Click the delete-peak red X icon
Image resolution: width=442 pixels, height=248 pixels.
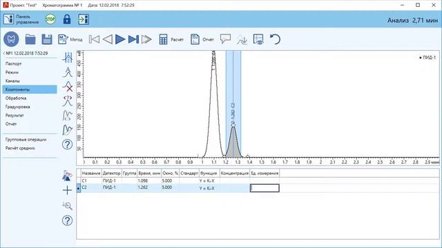click(68, 86)
